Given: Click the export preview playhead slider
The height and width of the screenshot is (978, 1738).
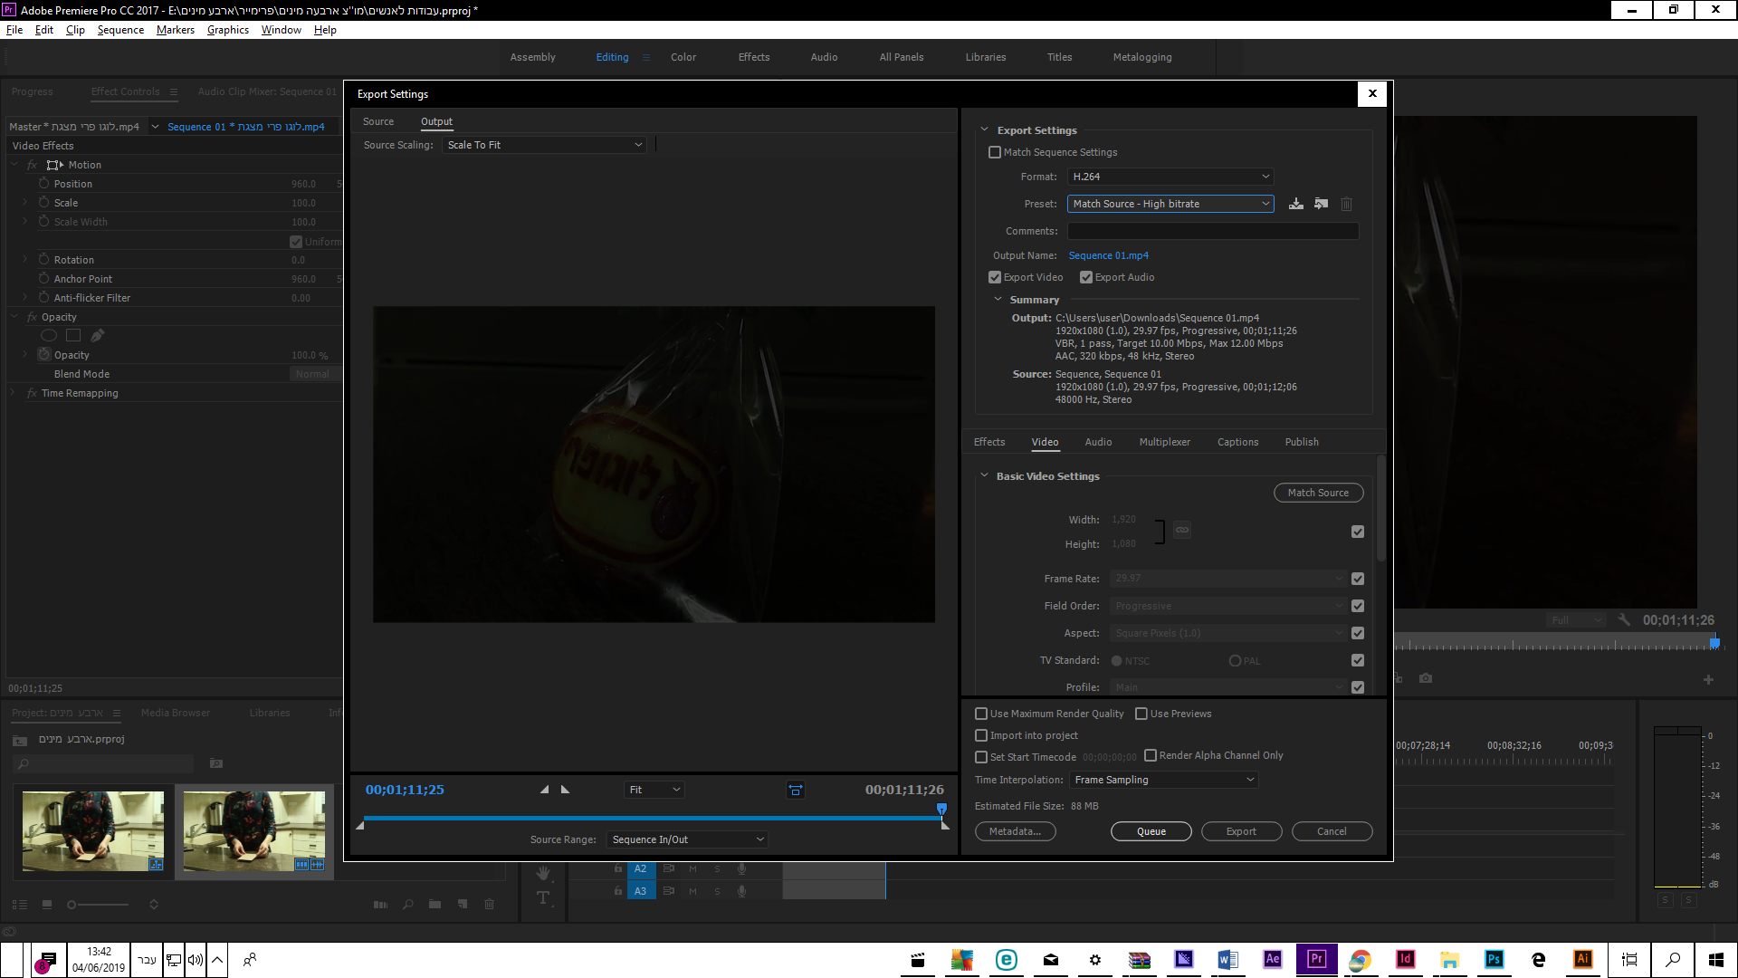Looking at the screenshot, I should [941, 809].
